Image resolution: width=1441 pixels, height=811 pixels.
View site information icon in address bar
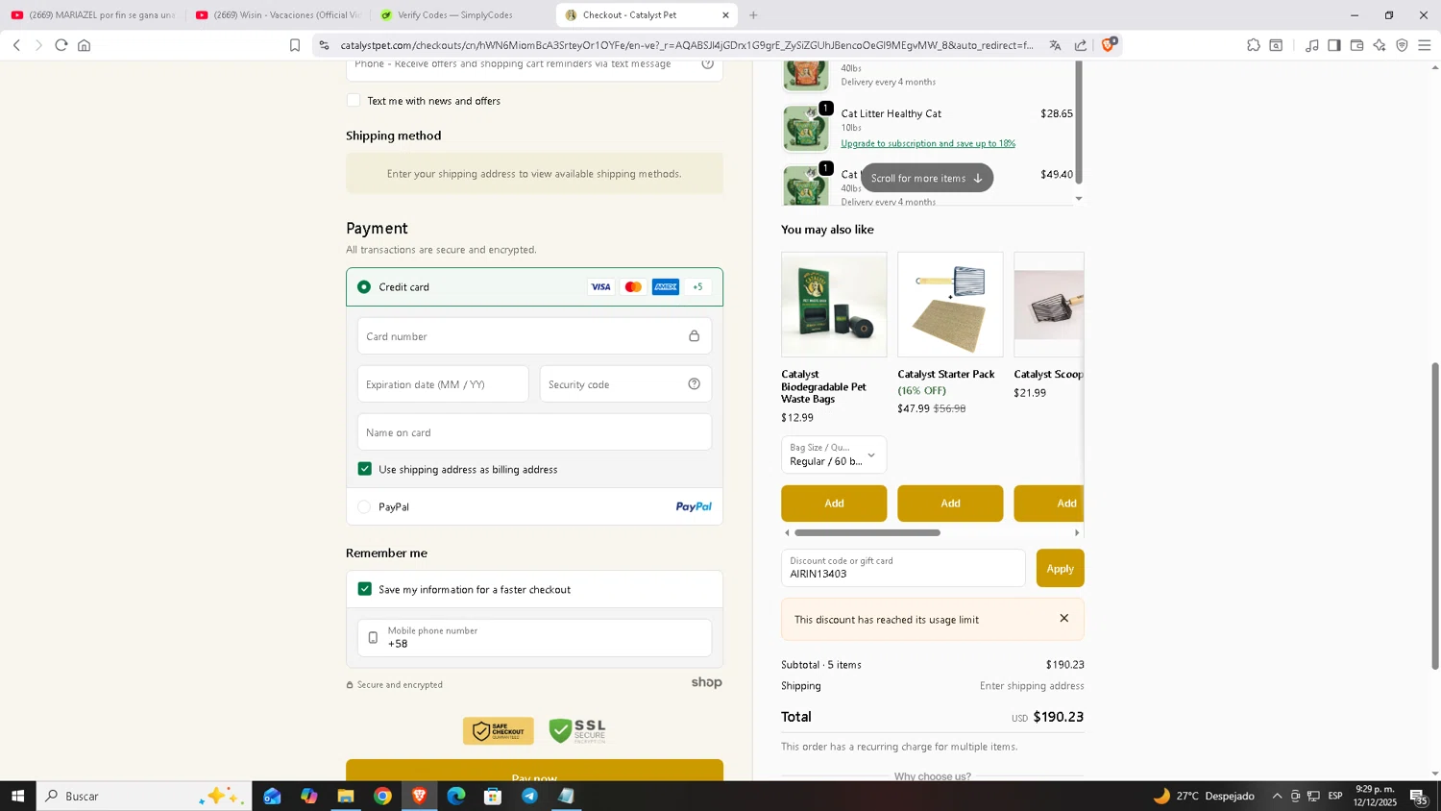click(324, 45)
